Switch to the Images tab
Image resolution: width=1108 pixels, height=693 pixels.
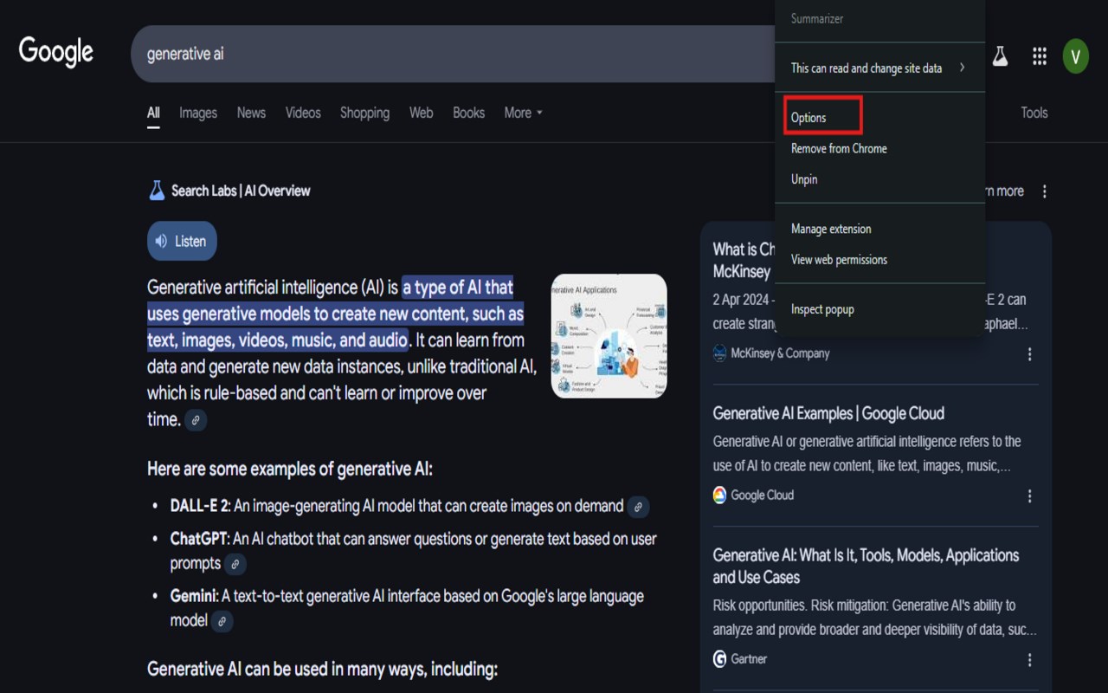(x=198, y=113)
